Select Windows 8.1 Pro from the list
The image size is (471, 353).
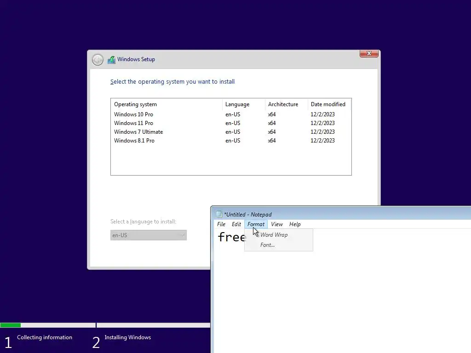click(231, 141)
